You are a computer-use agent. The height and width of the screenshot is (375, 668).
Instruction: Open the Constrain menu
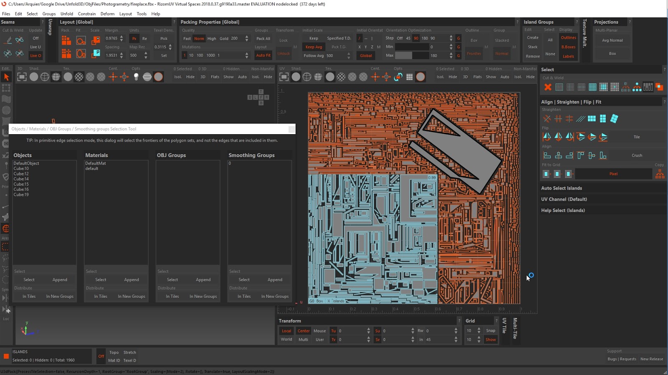[86, 14]
